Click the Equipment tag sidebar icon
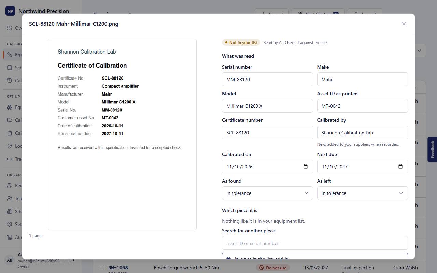The width and height of the screenshot is (437, 273). pyautogui.click(x=10, y=55)
